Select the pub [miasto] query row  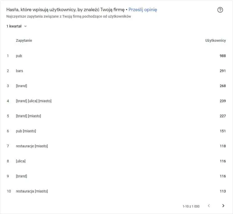tap(116, 131)
